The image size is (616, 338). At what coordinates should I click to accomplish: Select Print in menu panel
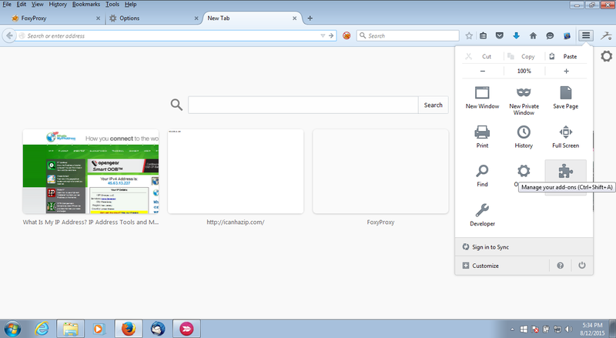pos(482,137)
